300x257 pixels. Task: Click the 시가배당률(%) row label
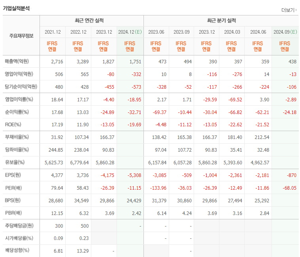[19, 238]
